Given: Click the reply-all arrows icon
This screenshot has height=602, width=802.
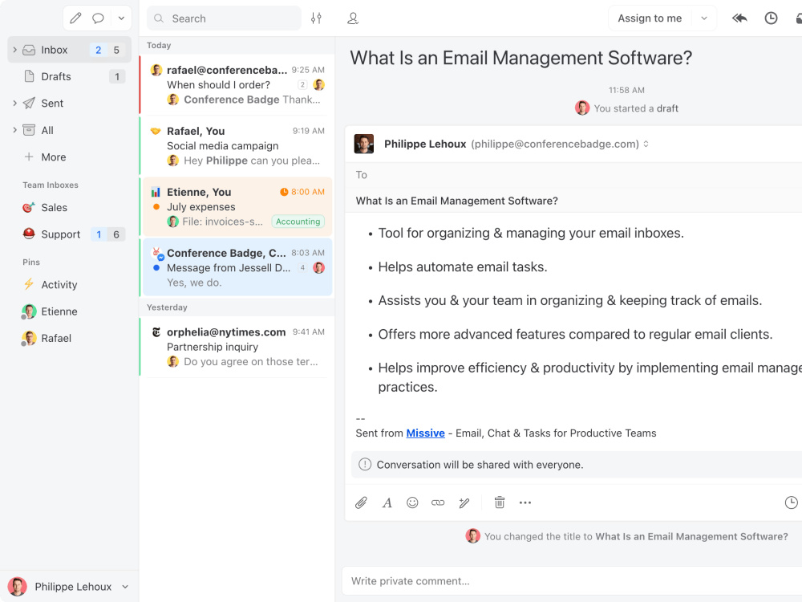Looking at the screenshot, I should click(x=739, y=18).
